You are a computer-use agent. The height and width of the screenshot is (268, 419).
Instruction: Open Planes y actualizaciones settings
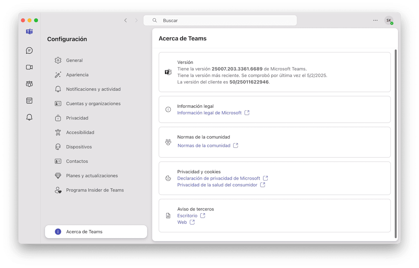pos(96,176)
